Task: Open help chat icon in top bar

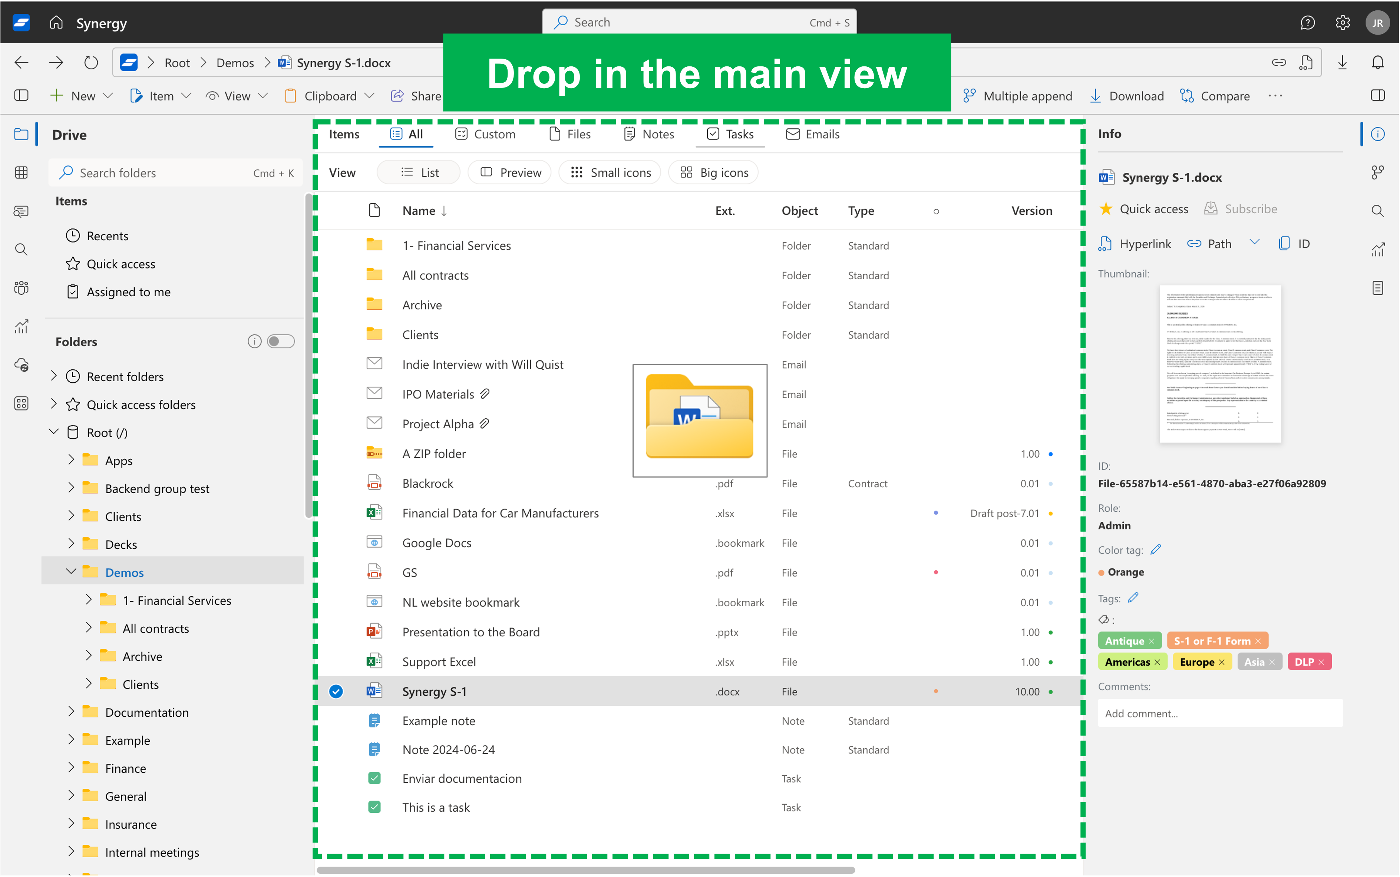Action: pos(1308,23)
